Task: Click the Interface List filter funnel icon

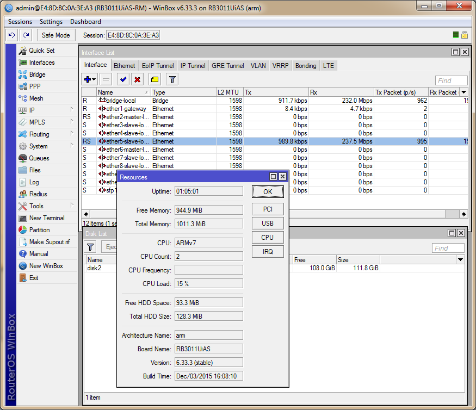Action: point(172,79)
